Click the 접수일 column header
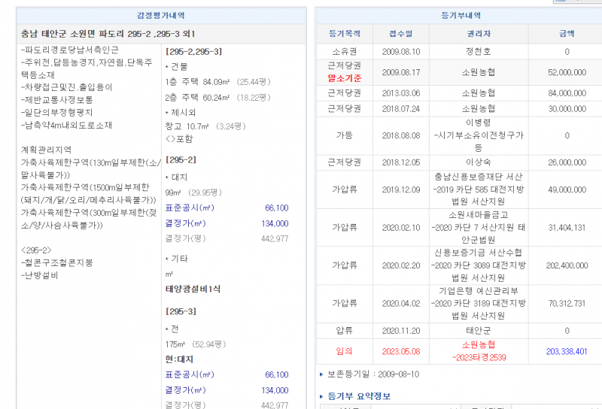Screen dimensions: 602x409 400,34
